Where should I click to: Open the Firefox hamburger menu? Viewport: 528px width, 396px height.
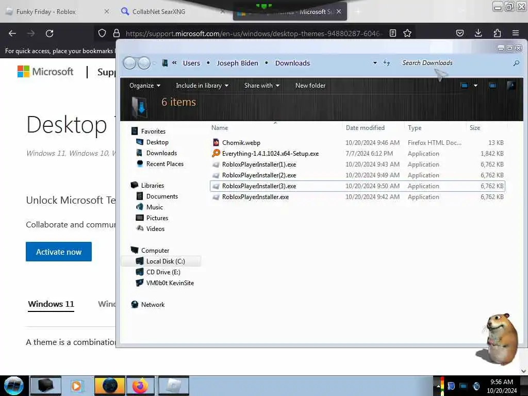click(516, 33)
